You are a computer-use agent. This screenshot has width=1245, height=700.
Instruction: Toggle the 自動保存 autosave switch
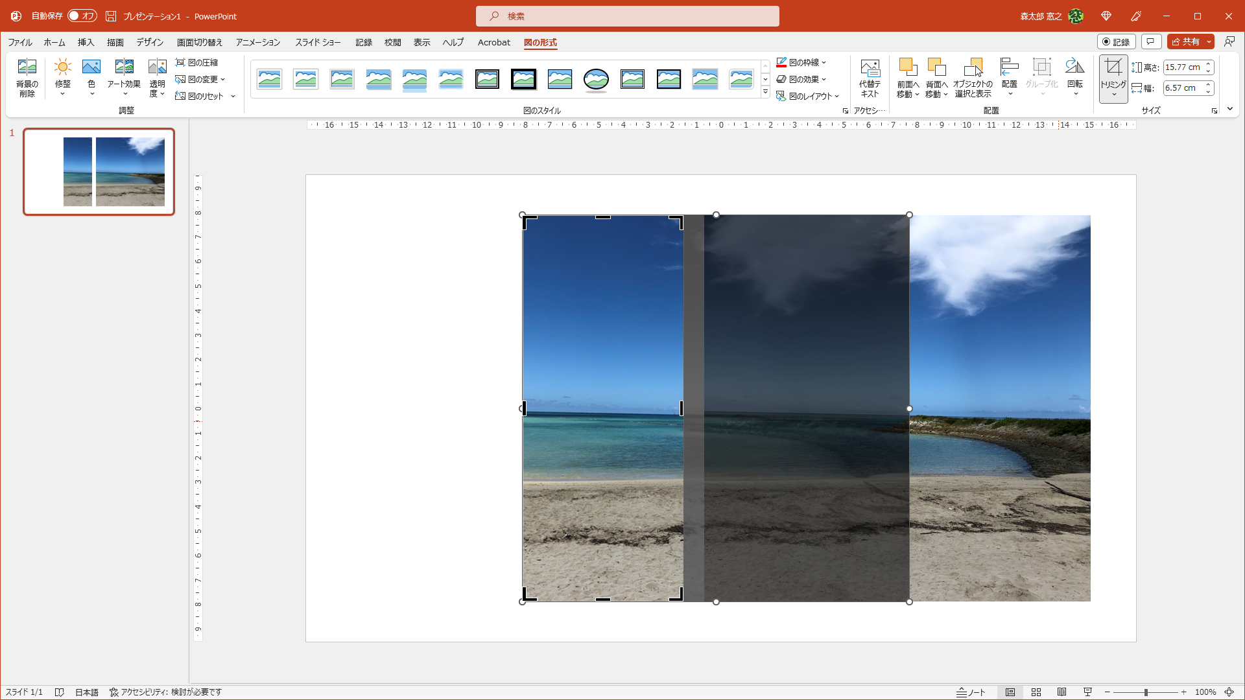[x=82, y=16]
